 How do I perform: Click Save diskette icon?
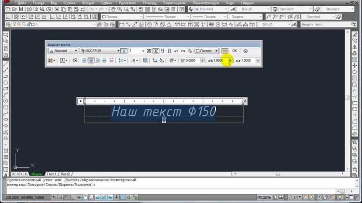click(x=21, y=9)
